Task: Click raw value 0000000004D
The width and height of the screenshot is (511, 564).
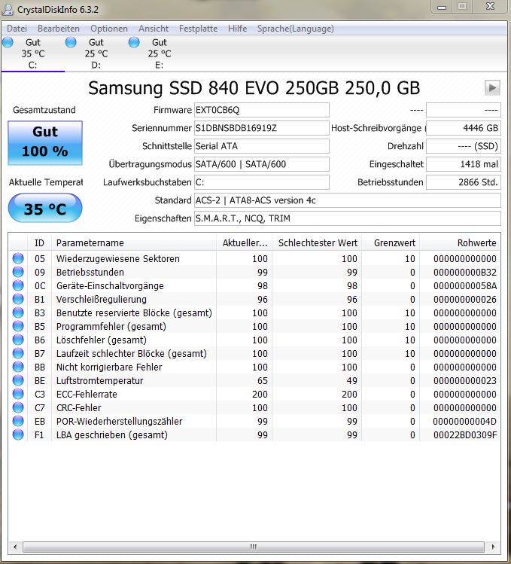Action: point(464,421)
